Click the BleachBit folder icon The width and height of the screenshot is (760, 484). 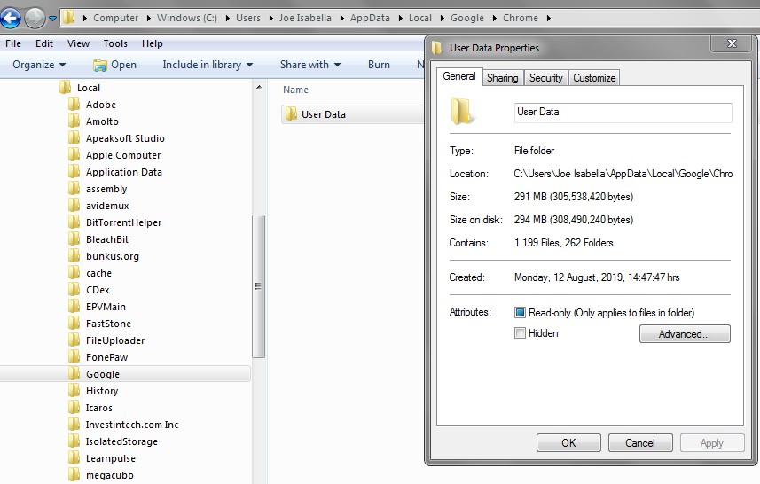[x=74, y=238]
